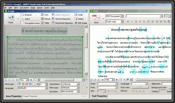Zoom in on the Text pane
Image resolution: width=175 pixels, height=103 pixels.
117,80
